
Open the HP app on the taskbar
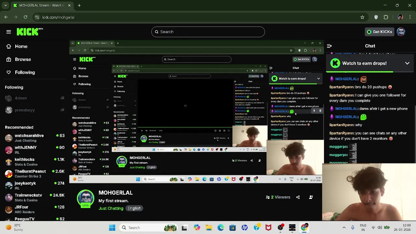(244, 228)
